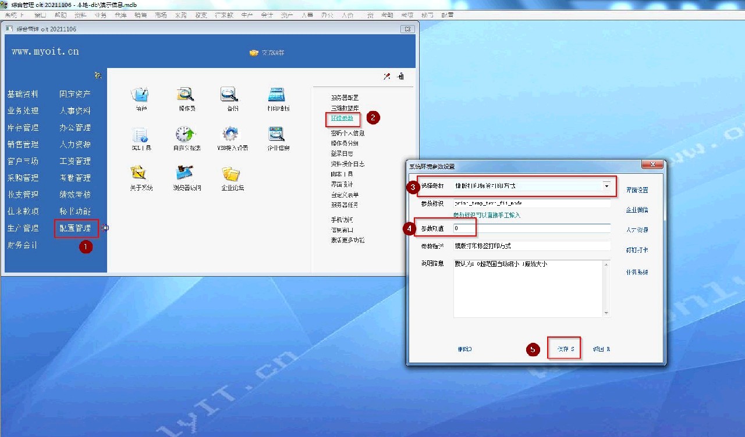Expand the 选择参数 dropdown arrow
The height and width of the screenshot is (437, 745).
click(606, 186)
